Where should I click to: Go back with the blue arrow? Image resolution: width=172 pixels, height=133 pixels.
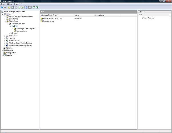2,7
